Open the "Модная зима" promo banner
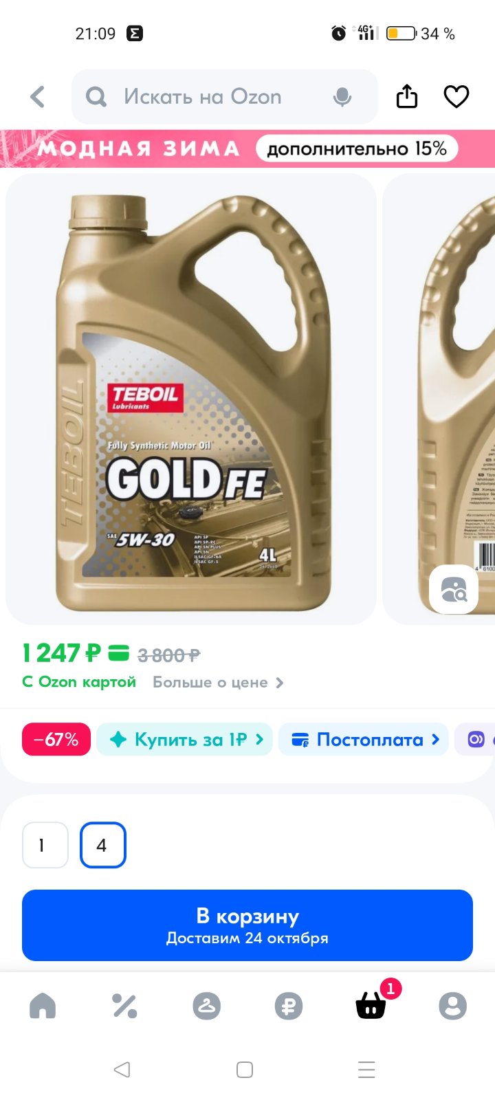The height and width of the screenshot is (1100, 495). 247,148
